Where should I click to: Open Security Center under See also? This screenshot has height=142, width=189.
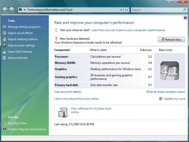tap(17, 123)
